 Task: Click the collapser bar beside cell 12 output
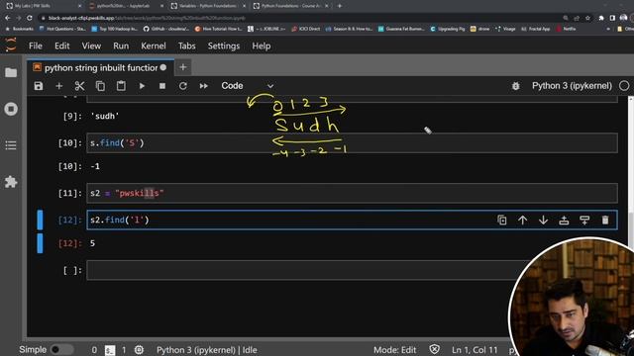pyautogui.click(x=40, y=243)
